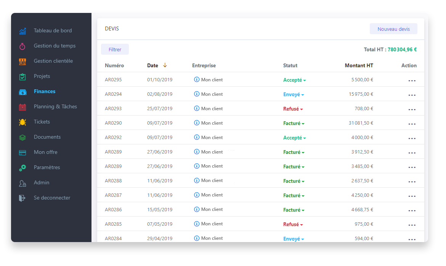Open client info icon for AR0288
446x266 pixels.
[x=197, y=180]
